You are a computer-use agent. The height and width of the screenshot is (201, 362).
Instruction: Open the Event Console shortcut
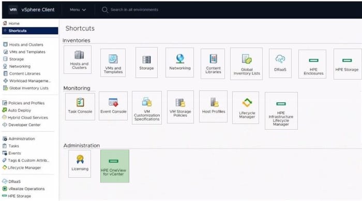[x=113, y=106]
